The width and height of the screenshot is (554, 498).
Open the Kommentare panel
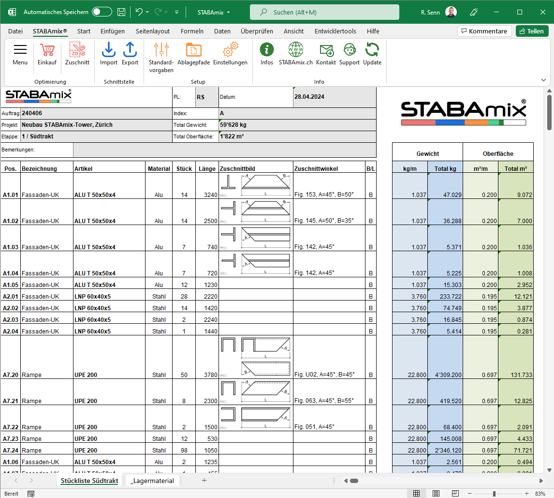click(484, 30)
